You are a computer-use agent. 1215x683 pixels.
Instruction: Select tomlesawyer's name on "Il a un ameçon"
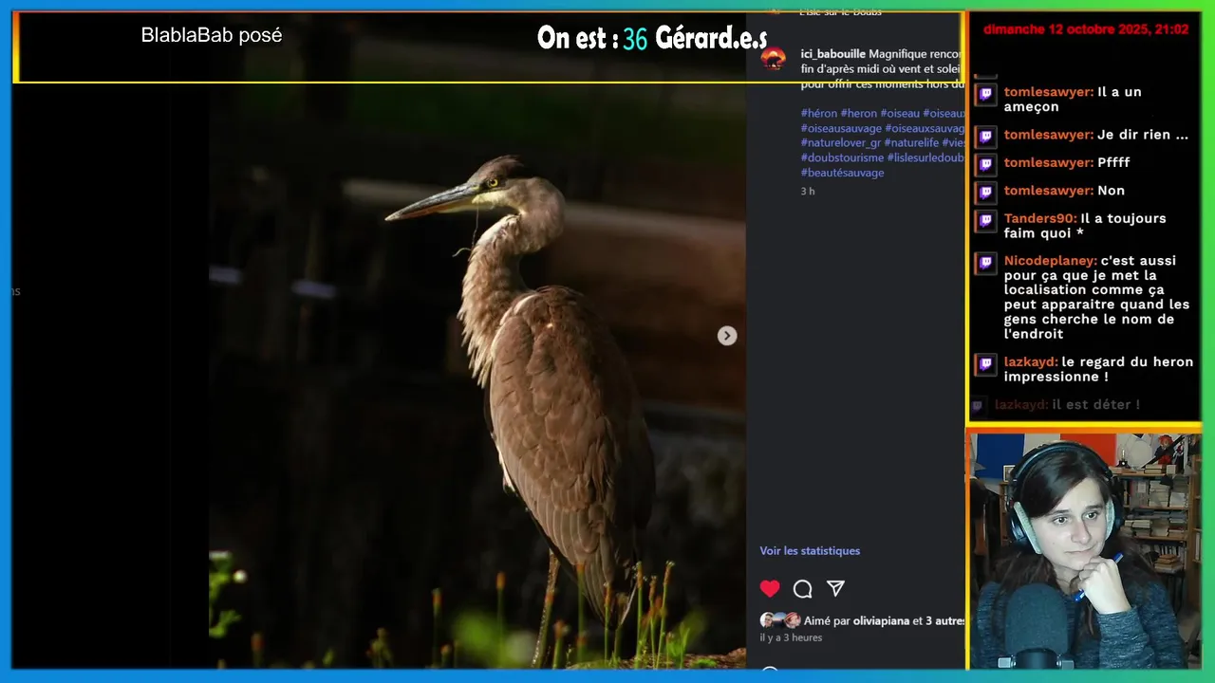coord(1049,92)
